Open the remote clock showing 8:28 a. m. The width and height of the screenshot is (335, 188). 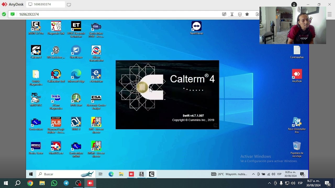pos(290,174)
